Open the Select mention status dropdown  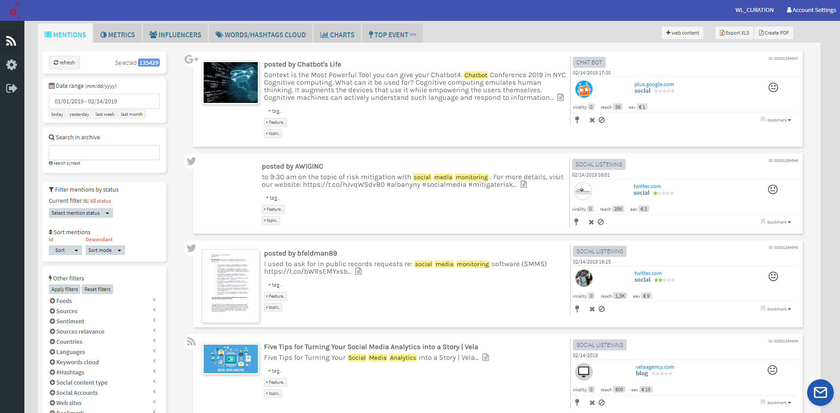[81, 213]
